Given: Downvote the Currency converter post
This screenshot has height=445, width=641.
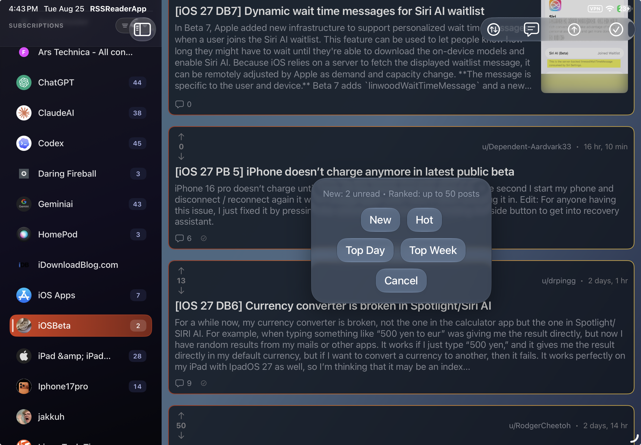Looking at the screenshot, I should (x=181, y=291).
